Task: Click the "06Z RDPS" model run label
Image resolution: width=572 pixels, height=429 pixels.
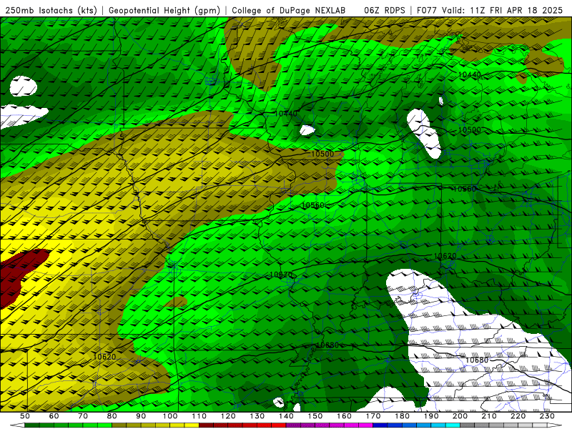Action: [385, 10]
